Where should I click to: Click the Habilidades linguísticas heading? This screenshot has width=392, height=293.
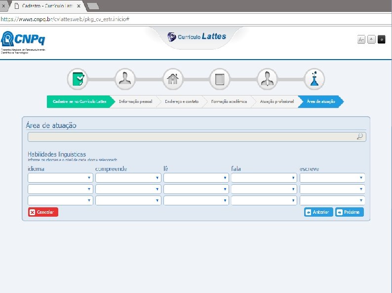(x=57, y=154)
